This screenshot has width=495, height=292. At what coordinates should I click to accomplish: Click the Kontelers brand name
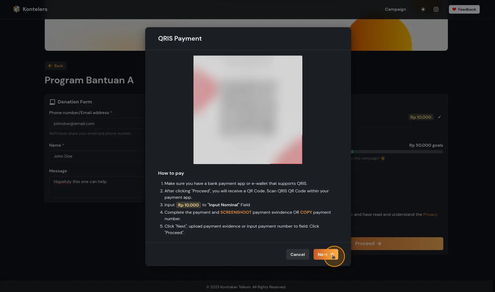point(35,9)
